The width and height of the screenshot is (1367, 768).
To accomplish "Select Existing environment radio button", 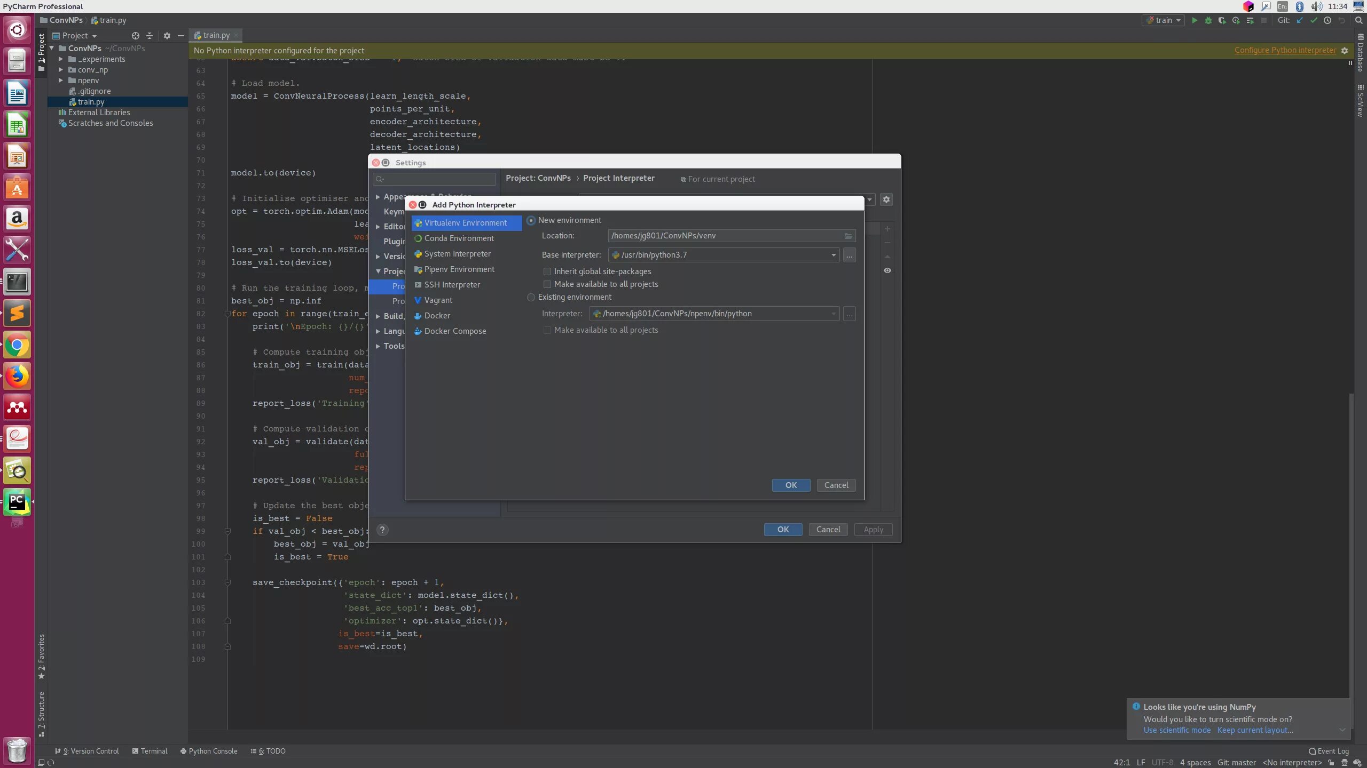I will point(531,297).
